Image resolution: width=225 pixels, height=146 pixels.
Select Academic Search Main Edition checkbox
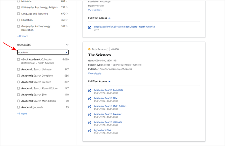[x=18, y=101]
